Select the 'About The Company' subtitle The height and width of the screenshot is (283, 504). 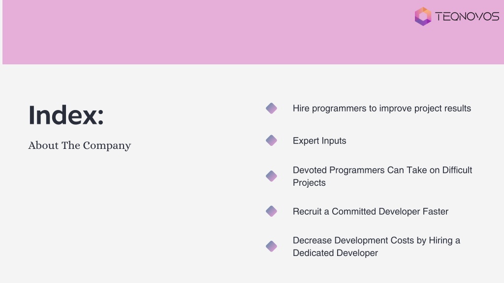[x=80, y=145]
